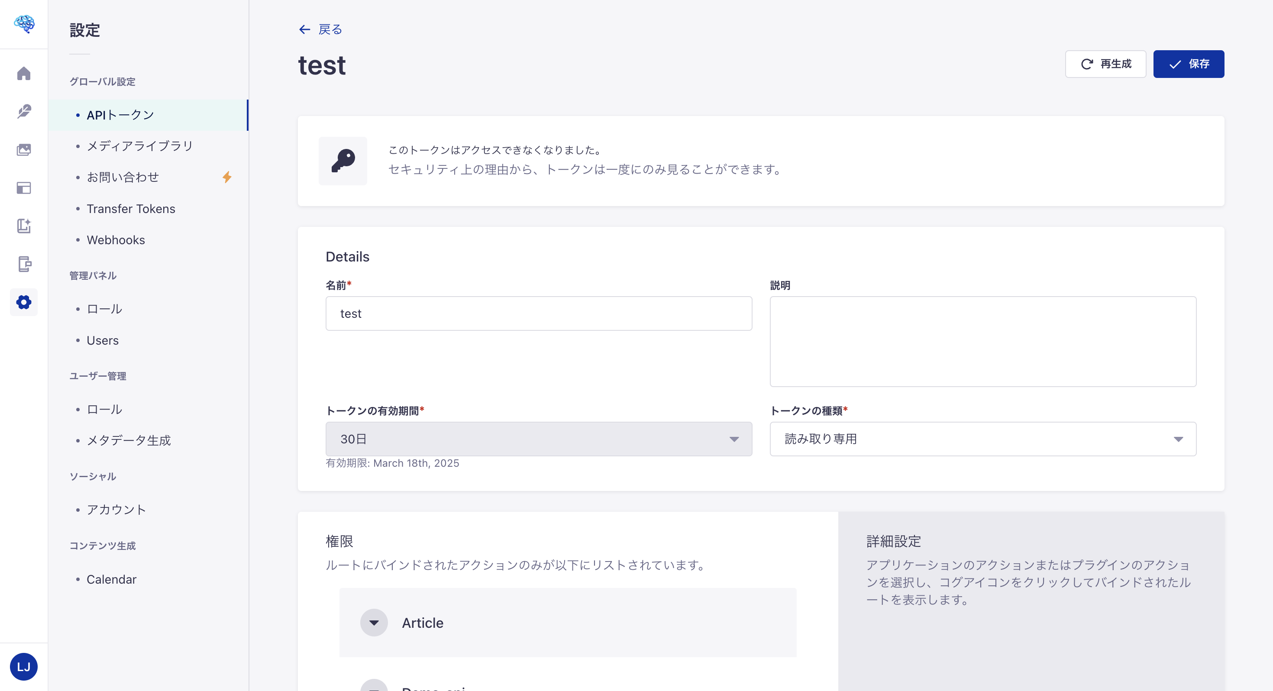Click the key icon in token box
Image resolution: width=1273 pixels, height=691 pixels.
(342, 161)
